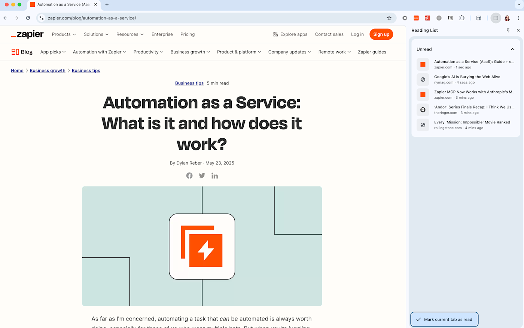Click Business tips breadcrumb link
The image size is (524, 328).
coord(86,70)
